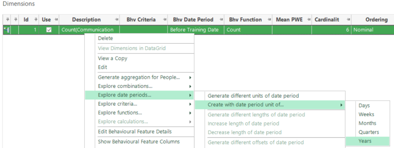Click Generate different units of date period
394x148 pixels.
coord(270,96)
